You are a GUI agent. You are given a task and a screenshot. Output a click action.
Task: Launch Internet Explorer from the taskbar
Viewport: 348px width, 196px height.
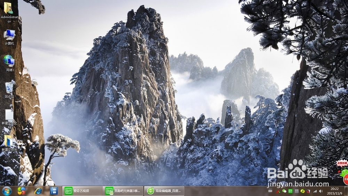click(x=38, y=191)
